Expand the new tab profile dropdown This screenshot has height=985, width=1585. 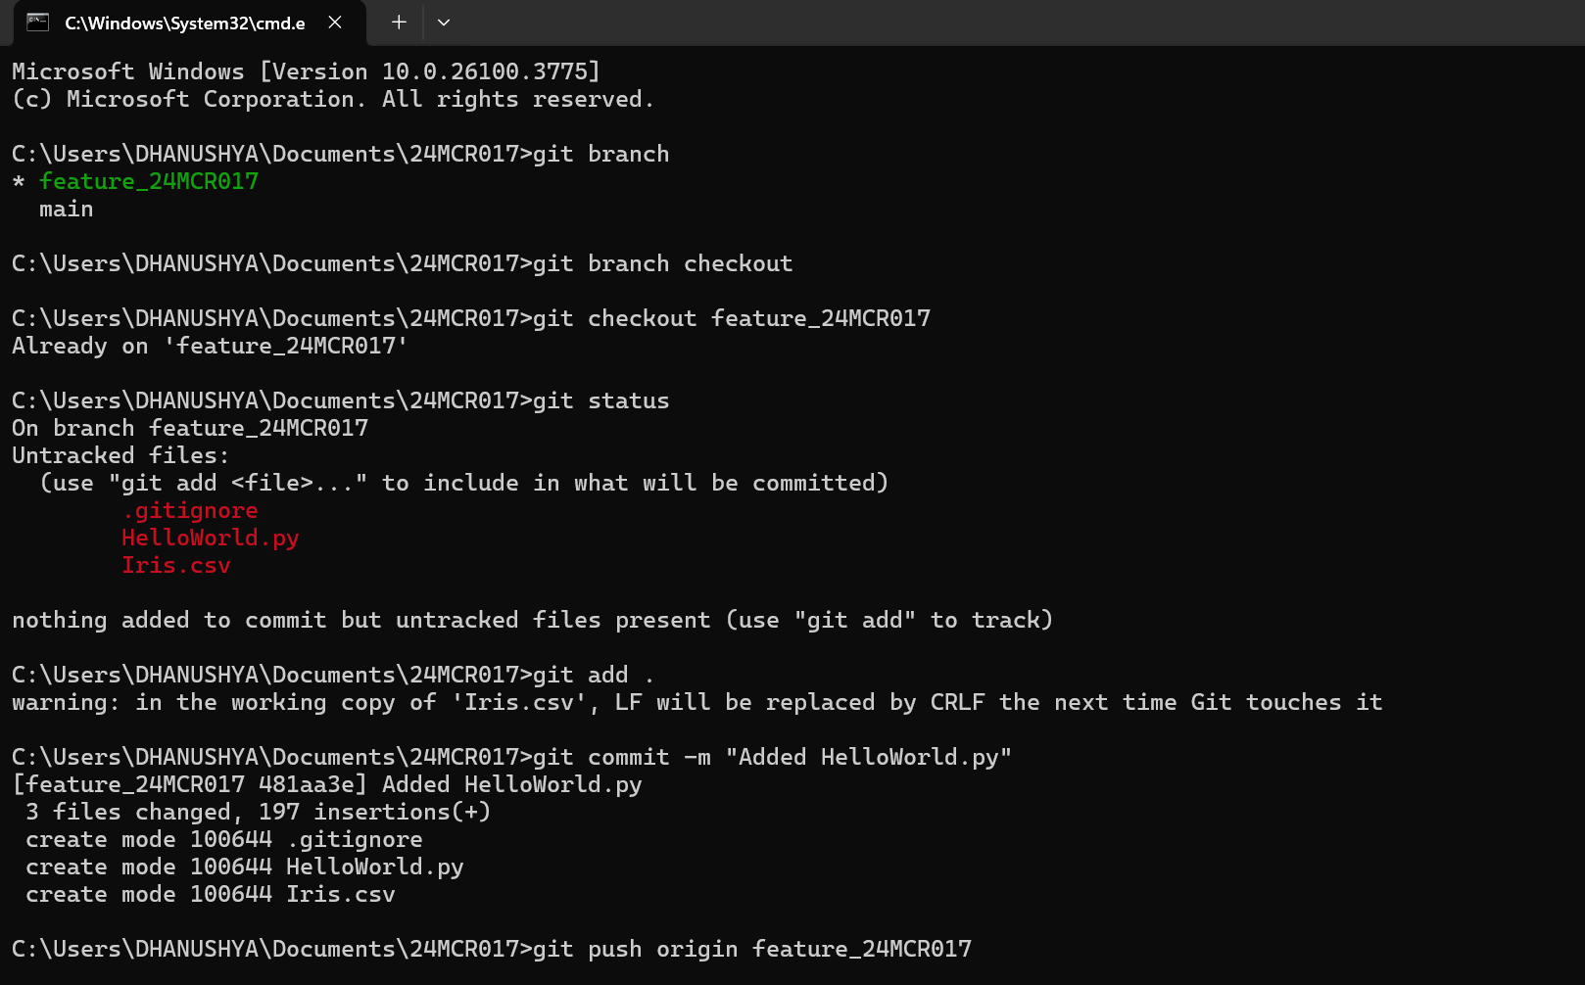coord(444,23)
